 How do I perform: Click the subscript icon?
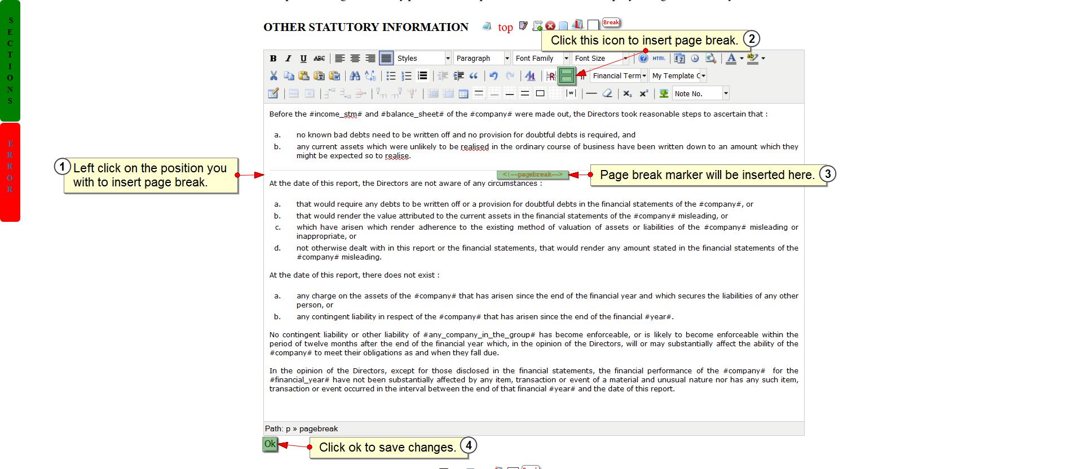pyautogui.click(x=628, y=93)
